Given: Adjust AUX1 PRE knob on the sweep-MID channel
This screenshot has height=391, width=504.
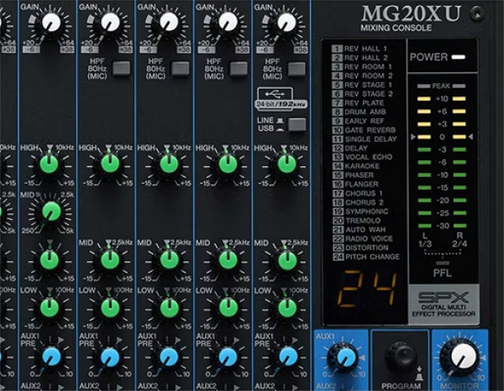Looking at the screenshot, I should [x=52, y=357].
